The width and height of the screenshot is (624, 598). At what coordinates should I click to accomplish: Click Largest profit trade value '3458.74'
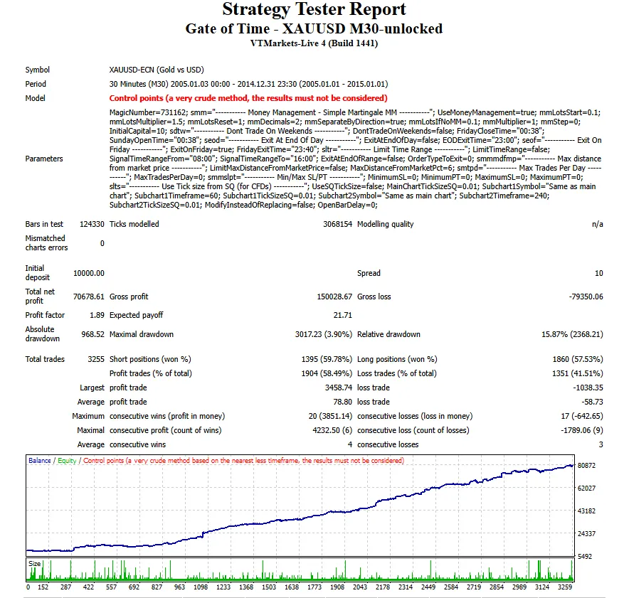(339, 388)
